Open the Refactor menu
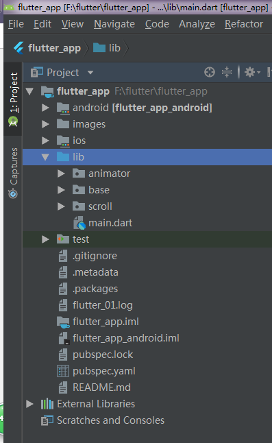The image size is (272, 443). point(244,24)
